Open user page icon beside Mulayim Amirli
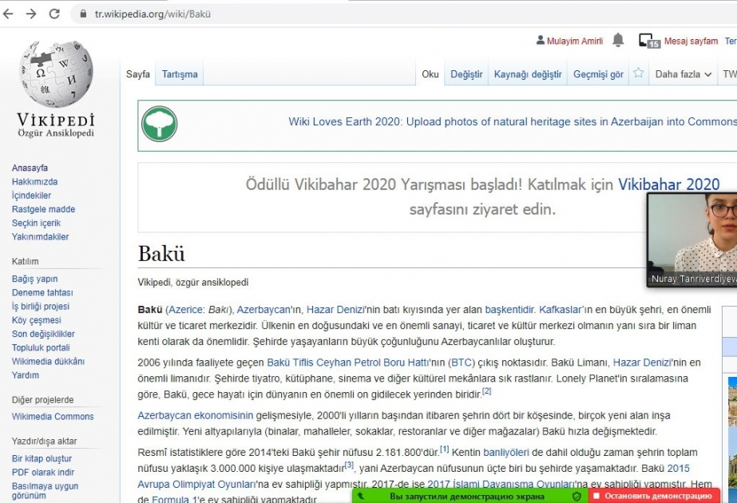This screenshot has height=503, width=737. 540,41
